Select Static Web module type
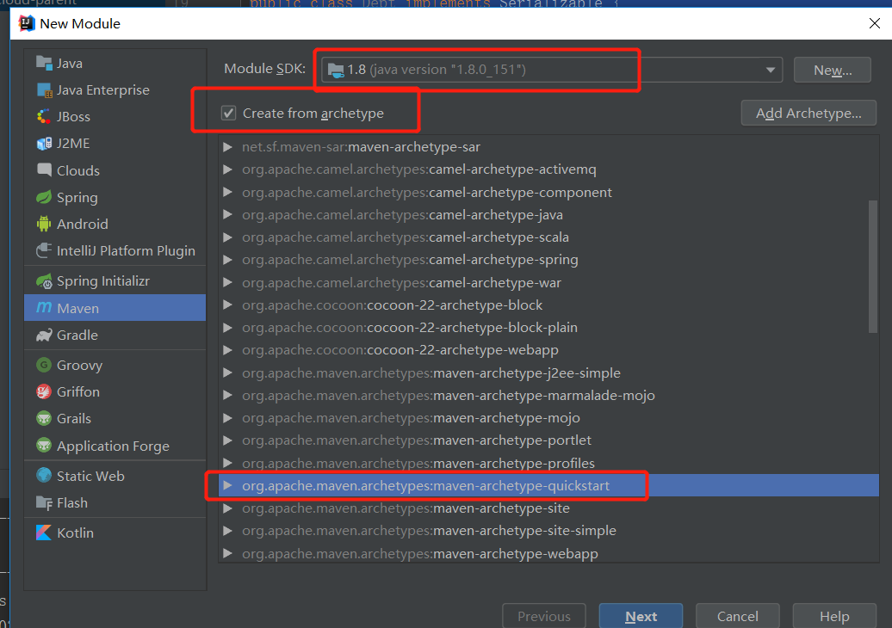This screenshot has width=892, height=628. pos(90,476)
